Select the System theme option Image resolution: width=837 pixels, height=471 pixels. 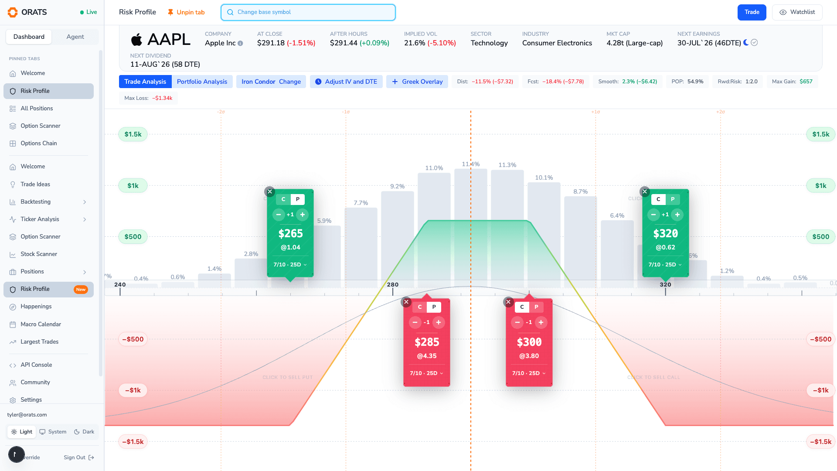coord(53,432)
